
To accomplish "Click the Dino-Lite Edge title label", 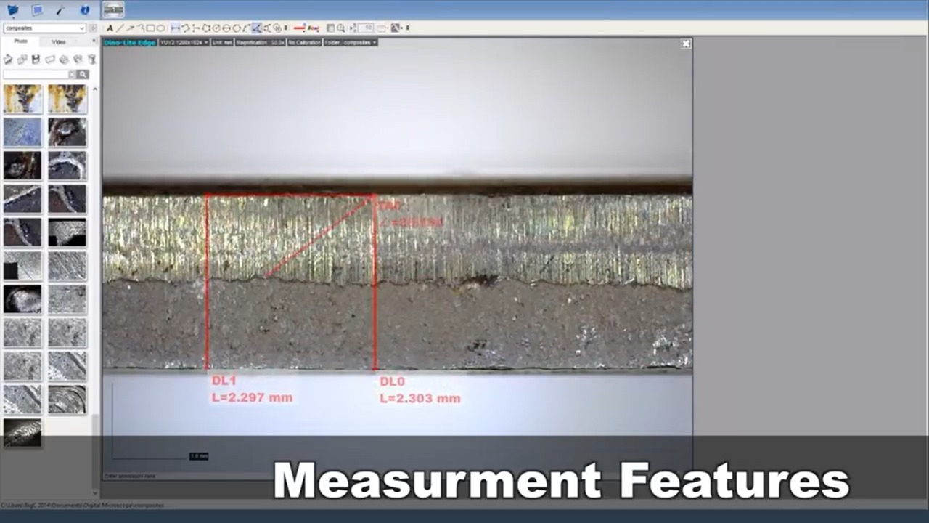I will 130,42.
